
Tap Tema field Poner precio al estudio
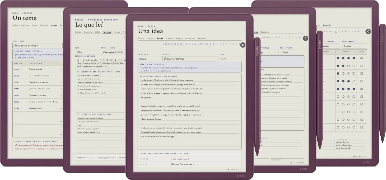point(38,46)
